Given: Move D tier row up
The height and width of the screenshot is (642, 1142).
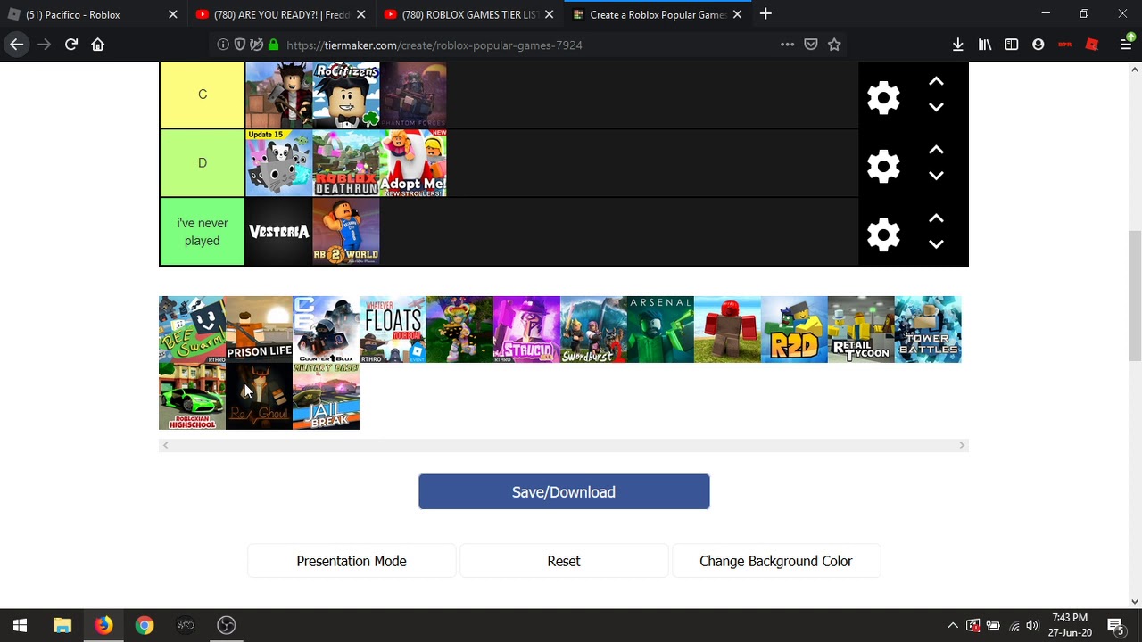Looking at the screenshot, I should click(936, 150).
